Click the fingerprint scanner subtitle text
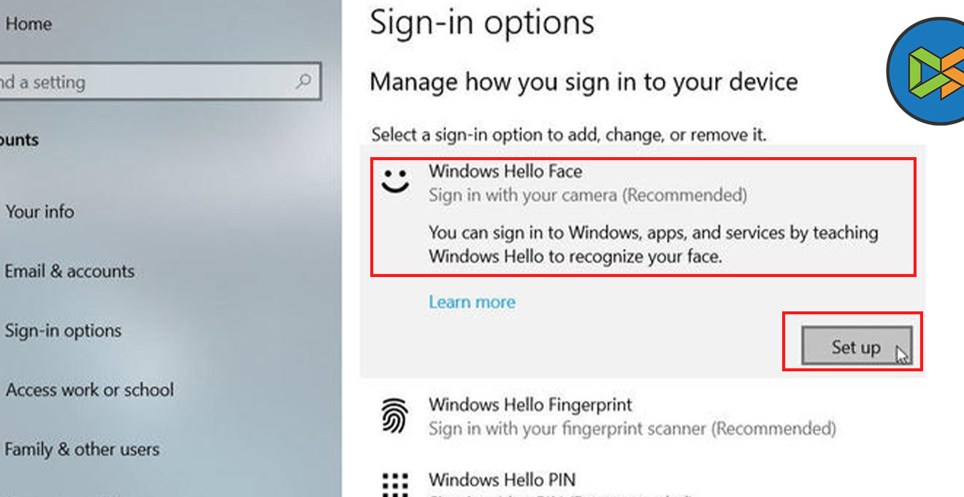This screenshot has height=497, width=964. 632,428
